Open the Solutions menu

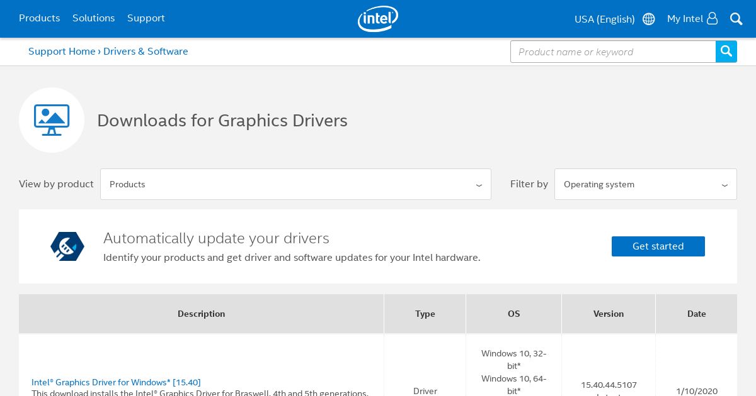(93, 18)
